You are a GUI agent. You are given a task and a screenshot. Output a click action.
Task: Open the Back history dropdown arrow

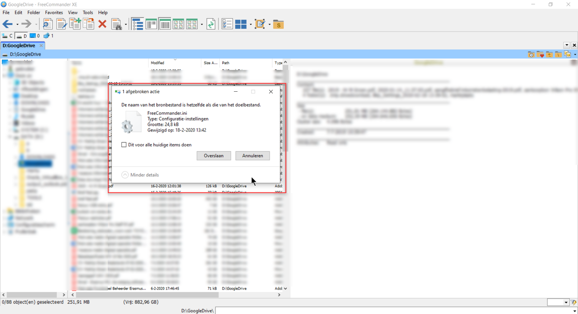[x=17, y=24]
